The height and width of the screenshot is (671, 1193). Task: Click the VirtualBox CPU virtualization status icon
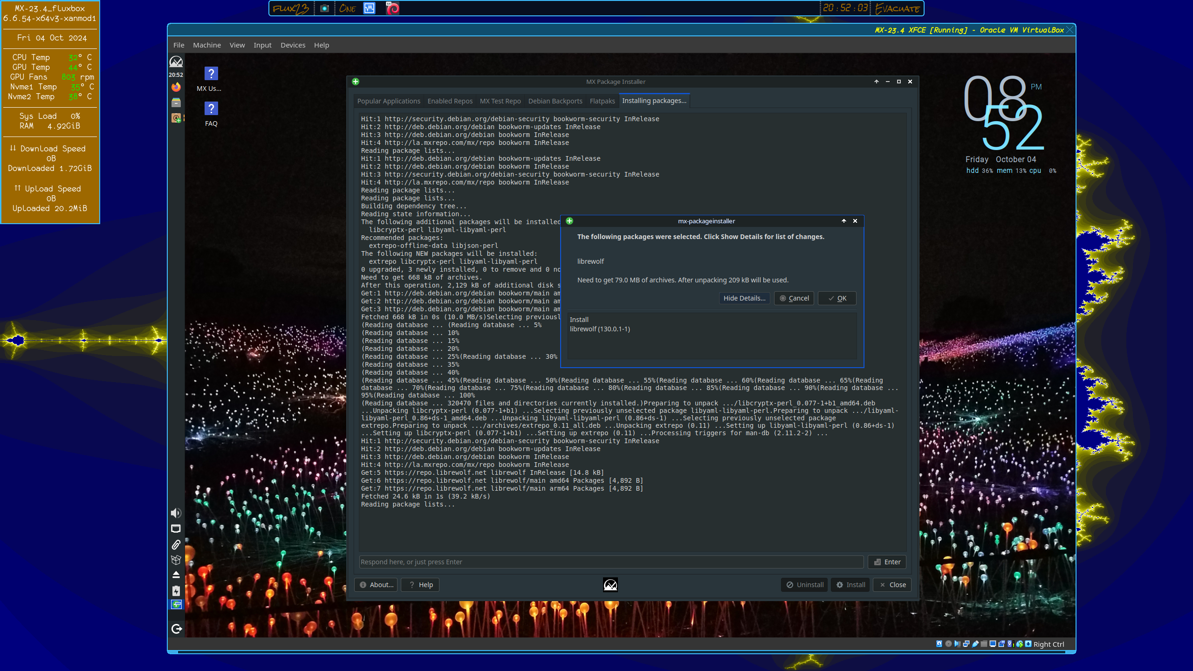tap(1010, 644)
